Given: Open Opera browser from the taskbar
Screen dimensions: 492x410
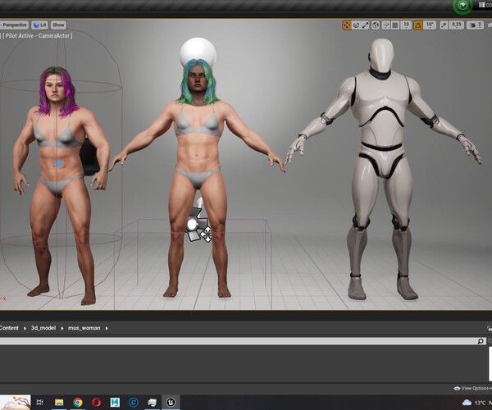Looking at the screenshot, I should 96,402.
